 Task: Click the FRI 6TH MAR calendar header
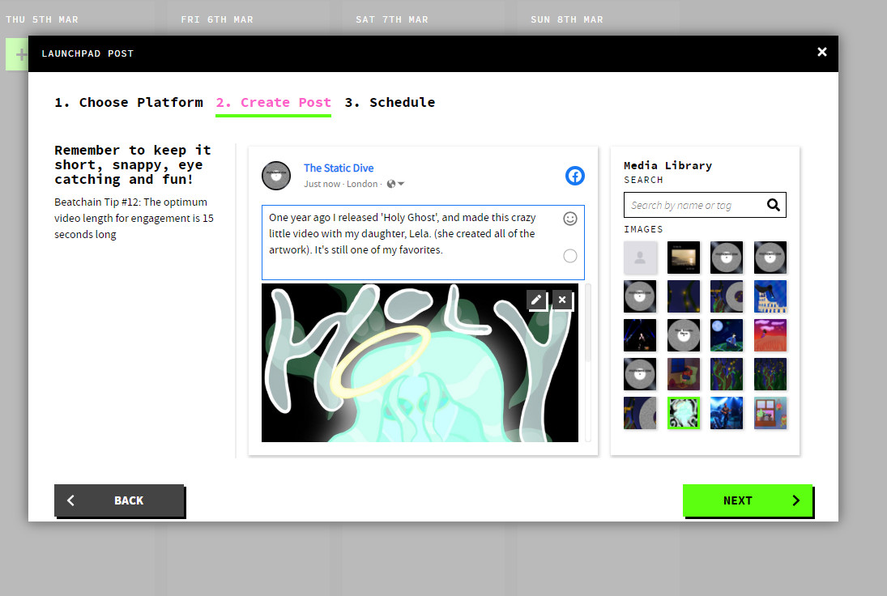click(217, 19)
